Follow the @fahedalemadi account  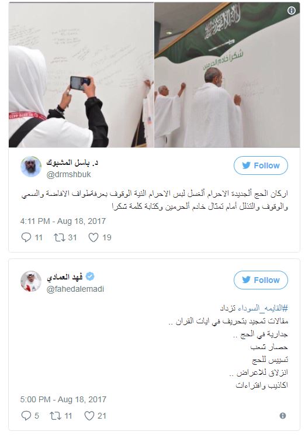click(261, 280)
